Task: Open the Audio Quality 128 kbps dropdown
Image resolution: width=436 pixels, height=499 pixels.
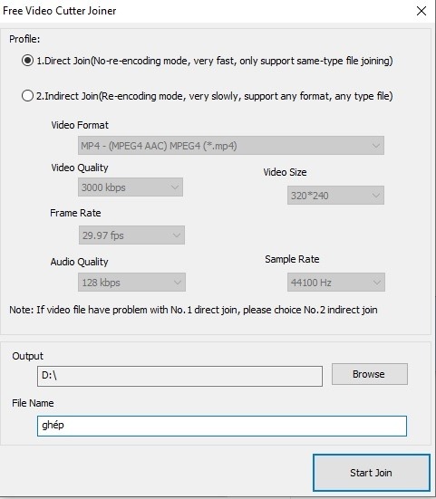Action: (131, 283)
